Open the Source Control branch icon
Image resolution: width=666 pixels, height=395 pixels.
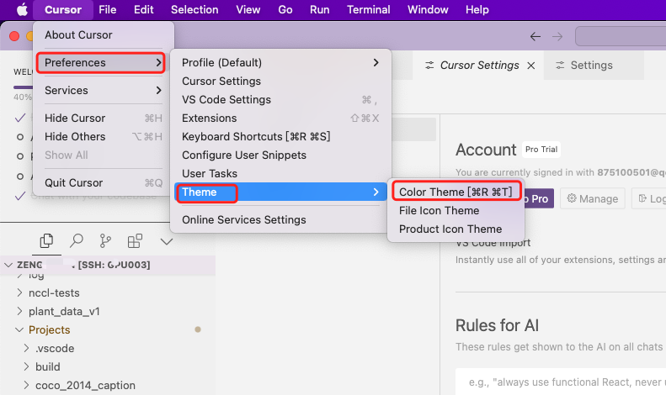click(x=105, y=241)
